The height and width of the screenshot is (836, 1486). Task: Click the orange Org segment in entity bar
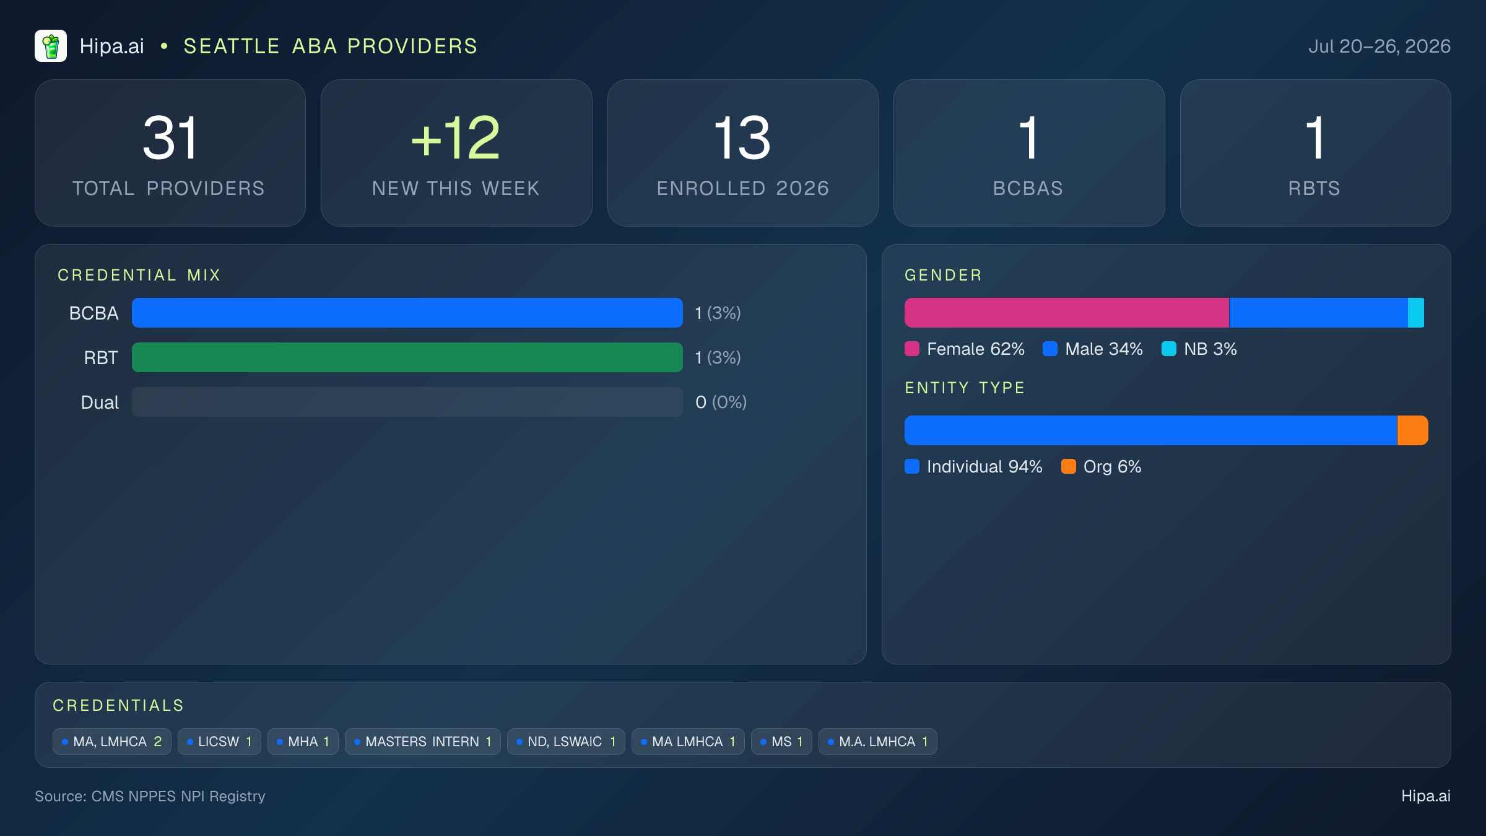coord(1413,430)
